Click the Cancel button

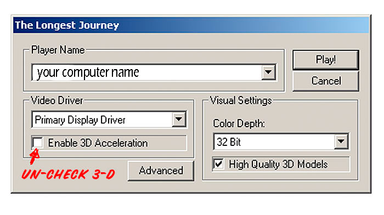[x=326, y=81]
